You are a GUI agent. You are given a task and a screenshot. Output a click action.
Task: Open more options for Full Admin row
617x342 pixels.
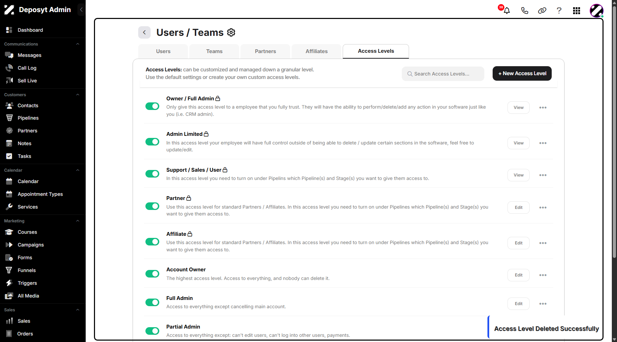(x=543, y=304)
